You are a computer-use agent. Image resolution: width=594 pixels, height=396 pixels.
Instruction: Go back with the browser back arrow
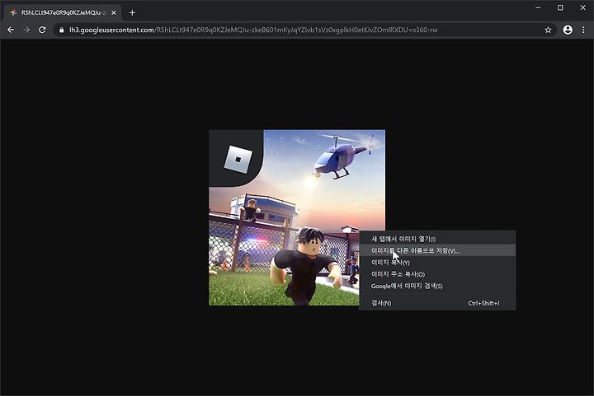[11, 30]
